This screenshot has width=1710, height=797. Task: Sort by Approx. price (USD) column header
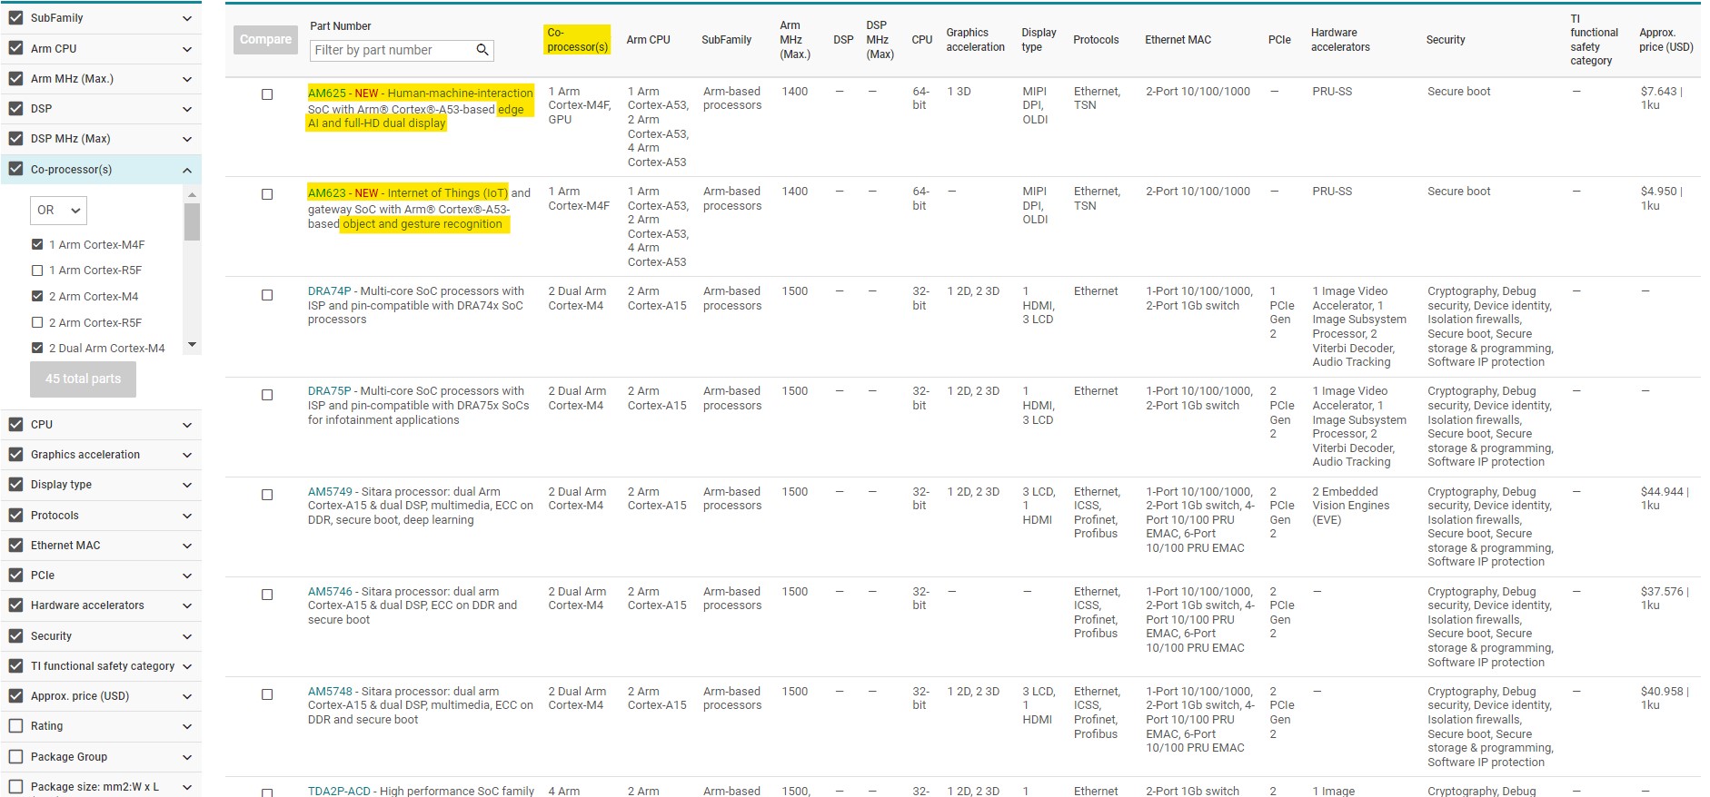coord(1665,40)
